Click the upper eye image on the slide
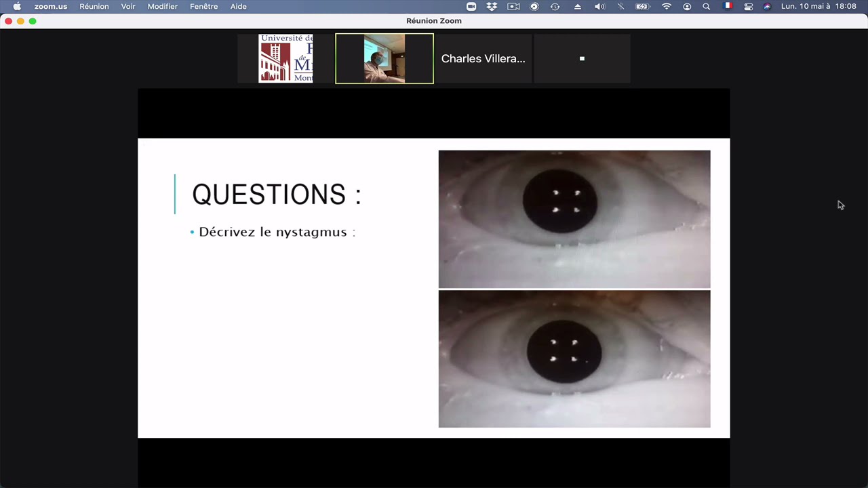 (574, 219)
